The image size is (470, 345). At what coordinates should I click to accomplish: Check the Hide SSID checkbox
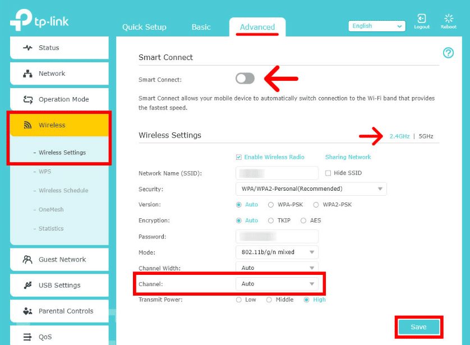[328, 173]
